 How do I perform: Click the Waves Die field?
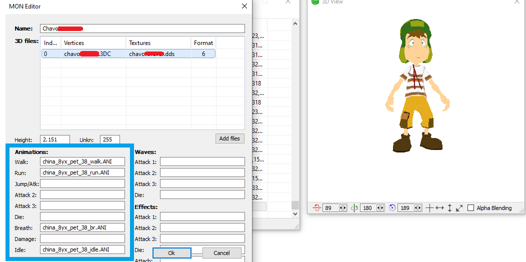point(202,194)
